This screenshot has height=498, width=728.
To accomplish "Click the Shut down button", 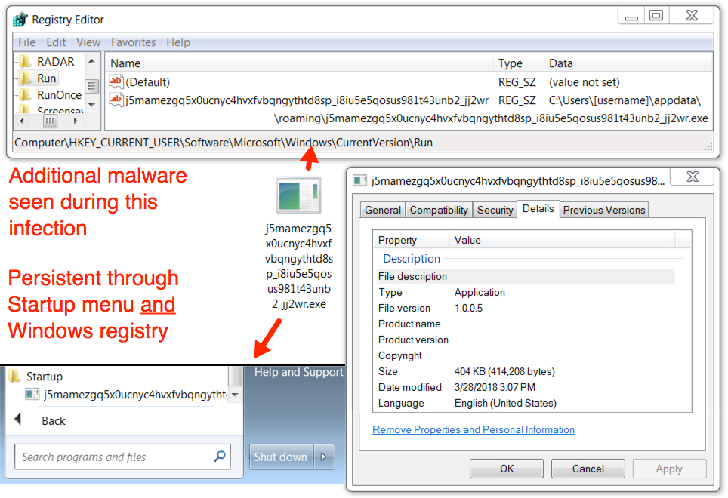I will pos(281,456).
